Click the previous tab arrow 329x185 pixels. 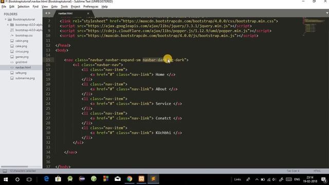point(46,13)
